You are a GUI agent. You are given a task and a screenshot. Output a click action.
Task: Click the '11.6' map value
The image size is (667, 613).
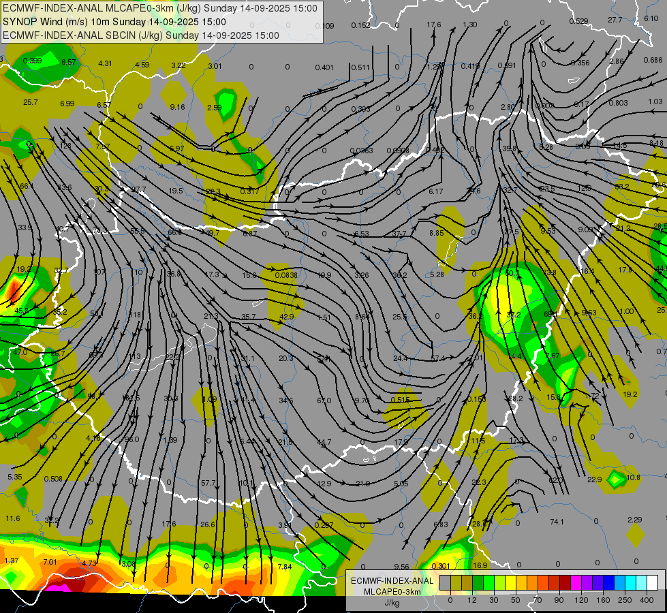(x=13, y=518)
